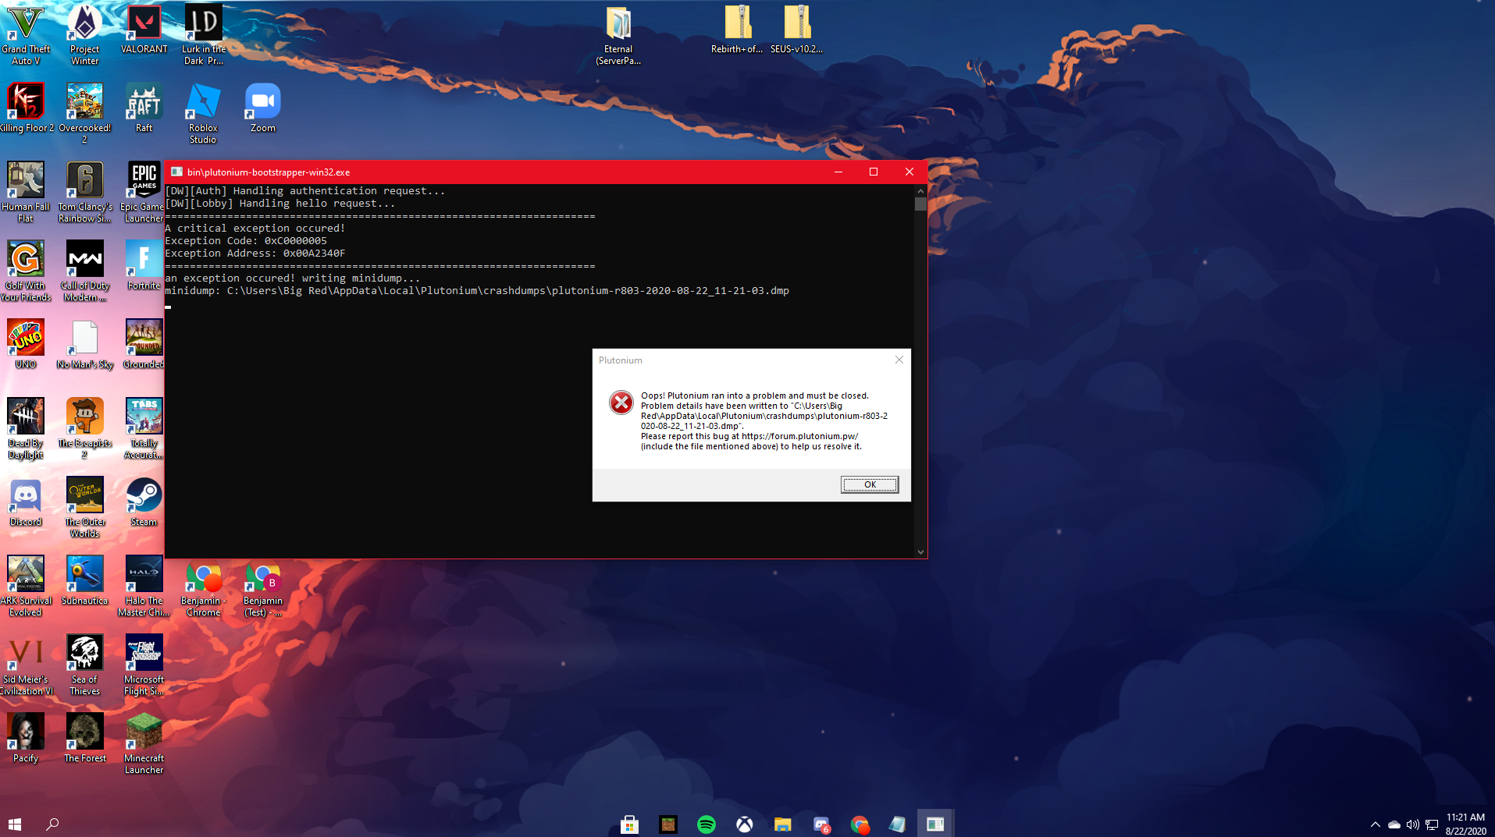Open File Explorer from the taskbar
Screen dimensions: 1495x837
coord(783,825)
